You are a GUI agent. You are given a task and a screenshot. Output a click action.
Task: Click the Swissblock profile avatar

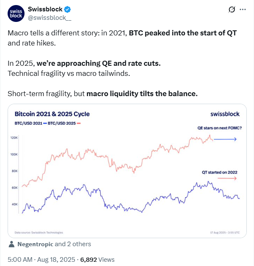point(16,13)
